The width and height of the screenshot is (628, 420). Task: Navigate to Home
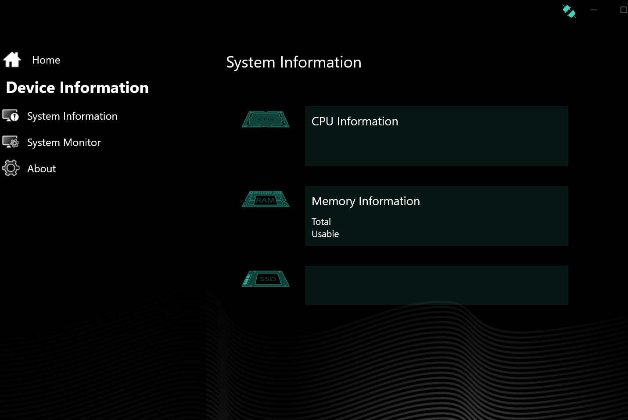click(x=46, y=60)
